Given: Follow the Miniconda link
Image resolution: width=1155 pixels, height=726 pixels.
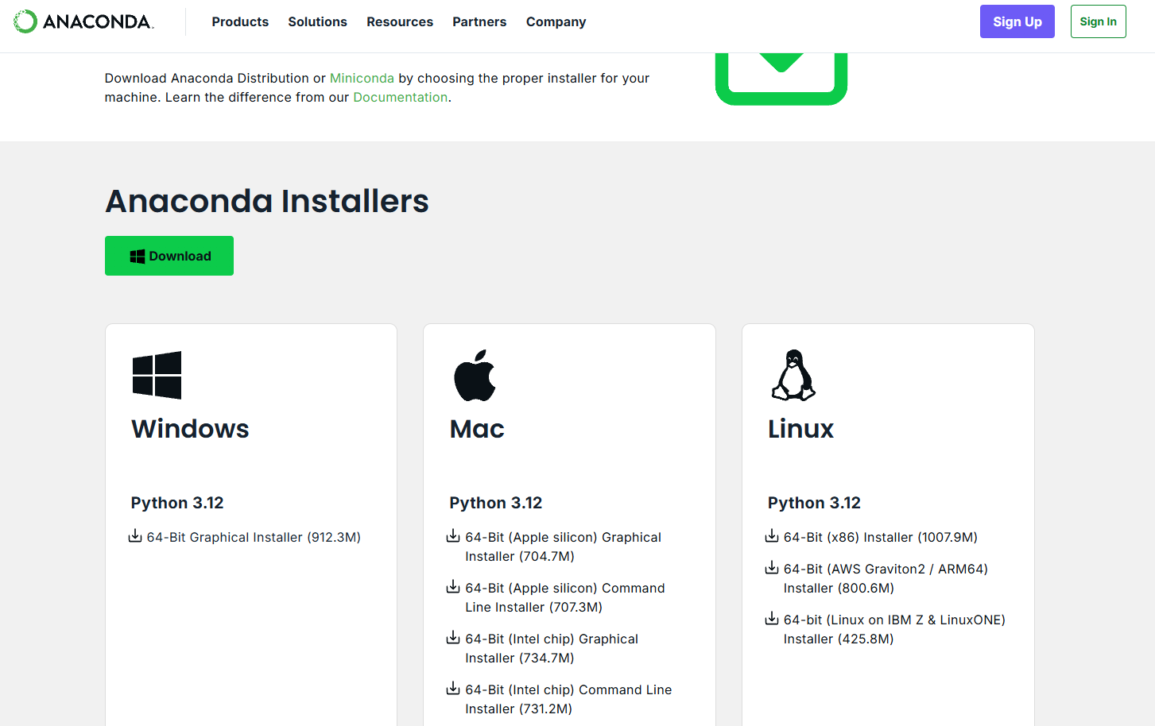Looking at the screenshot, I should (362, 78).
